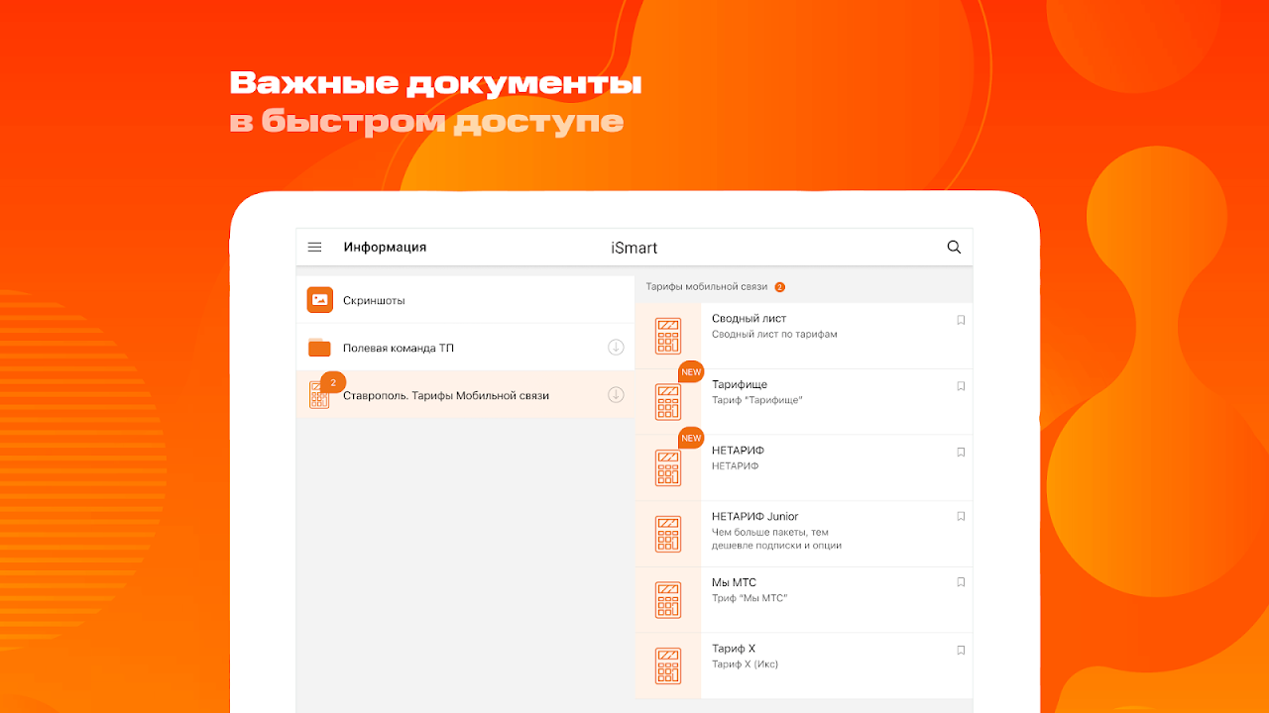
Task: Bookmark the Тарифище document
Action: pos(961,386)
